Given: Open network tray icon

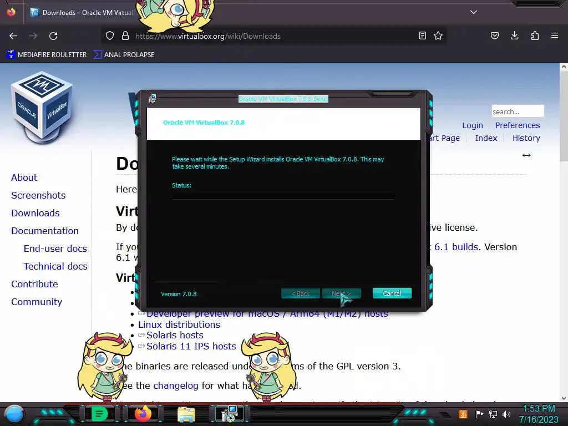Looking at the screenshot, I should pyautogui.click(x=493, y=414).
